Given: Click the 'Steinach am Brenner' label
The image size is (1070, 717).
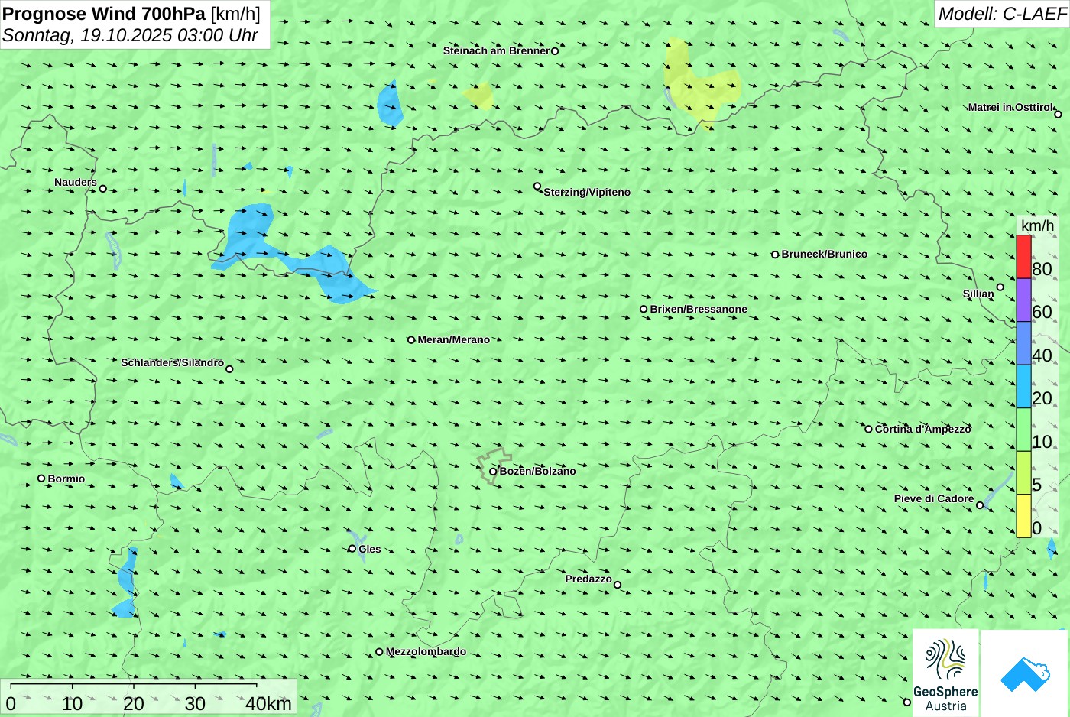Looking at the screenshot, I should pos(496,50).
